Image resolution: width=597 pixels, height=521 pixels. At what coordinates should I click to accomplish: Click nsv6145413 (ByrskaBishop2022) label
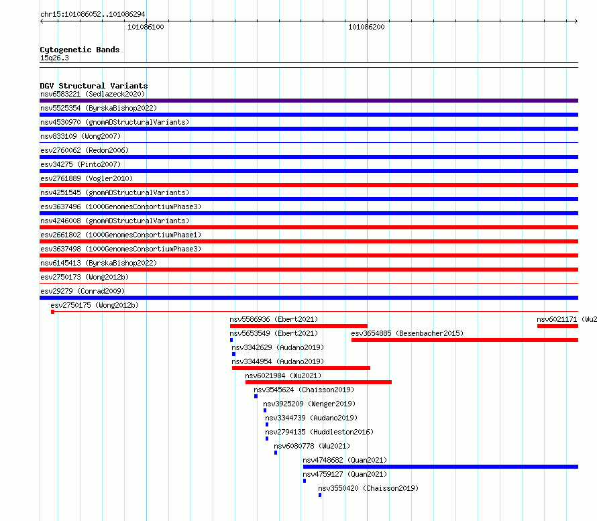click(99, 263)
